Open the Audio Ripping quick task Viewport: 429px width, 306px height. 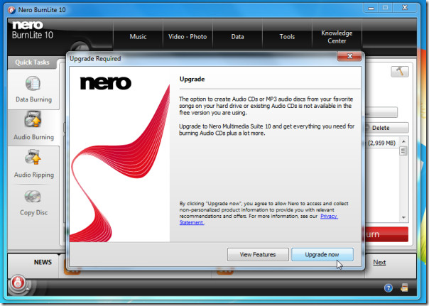coord(33,165)
